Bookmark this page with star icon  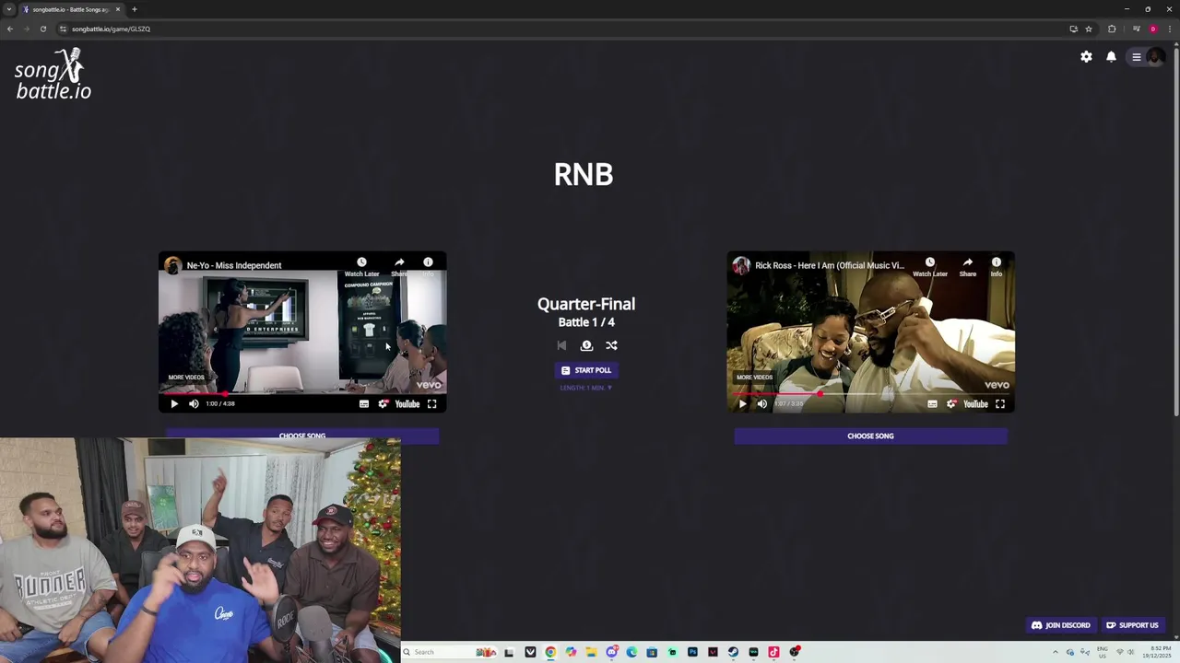pyautogui.click(x=1089, y=29)
